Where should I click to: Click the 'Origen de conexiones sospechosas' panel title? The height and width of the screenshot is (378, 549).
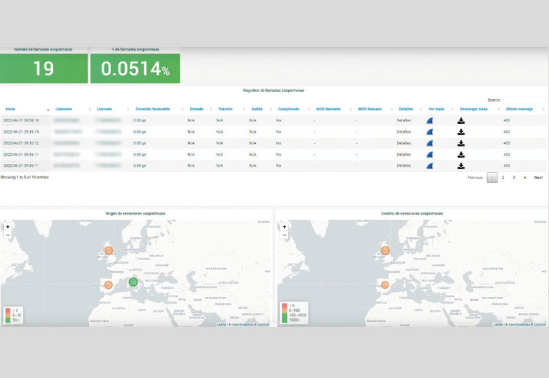pyautogui.click(x=135, y=214)
